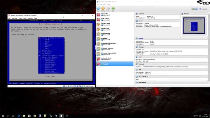
Task: Open the Input menu in the VM window
Action: (x=25, y=18)
